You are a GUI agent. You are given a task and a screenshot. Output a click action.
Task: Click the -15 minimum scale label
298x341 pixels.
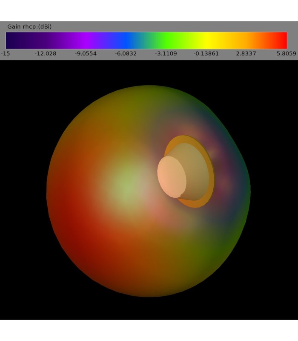[5, 54]
